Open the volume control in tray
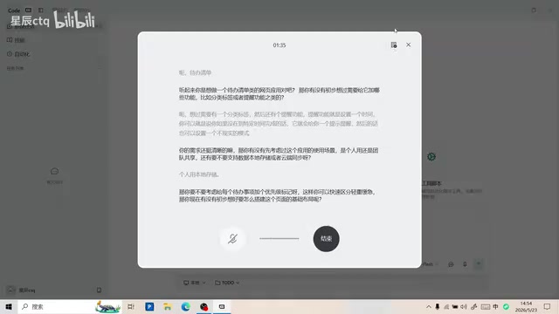The width and height of the screenshot is (559, 314). [x=464, y=306]
